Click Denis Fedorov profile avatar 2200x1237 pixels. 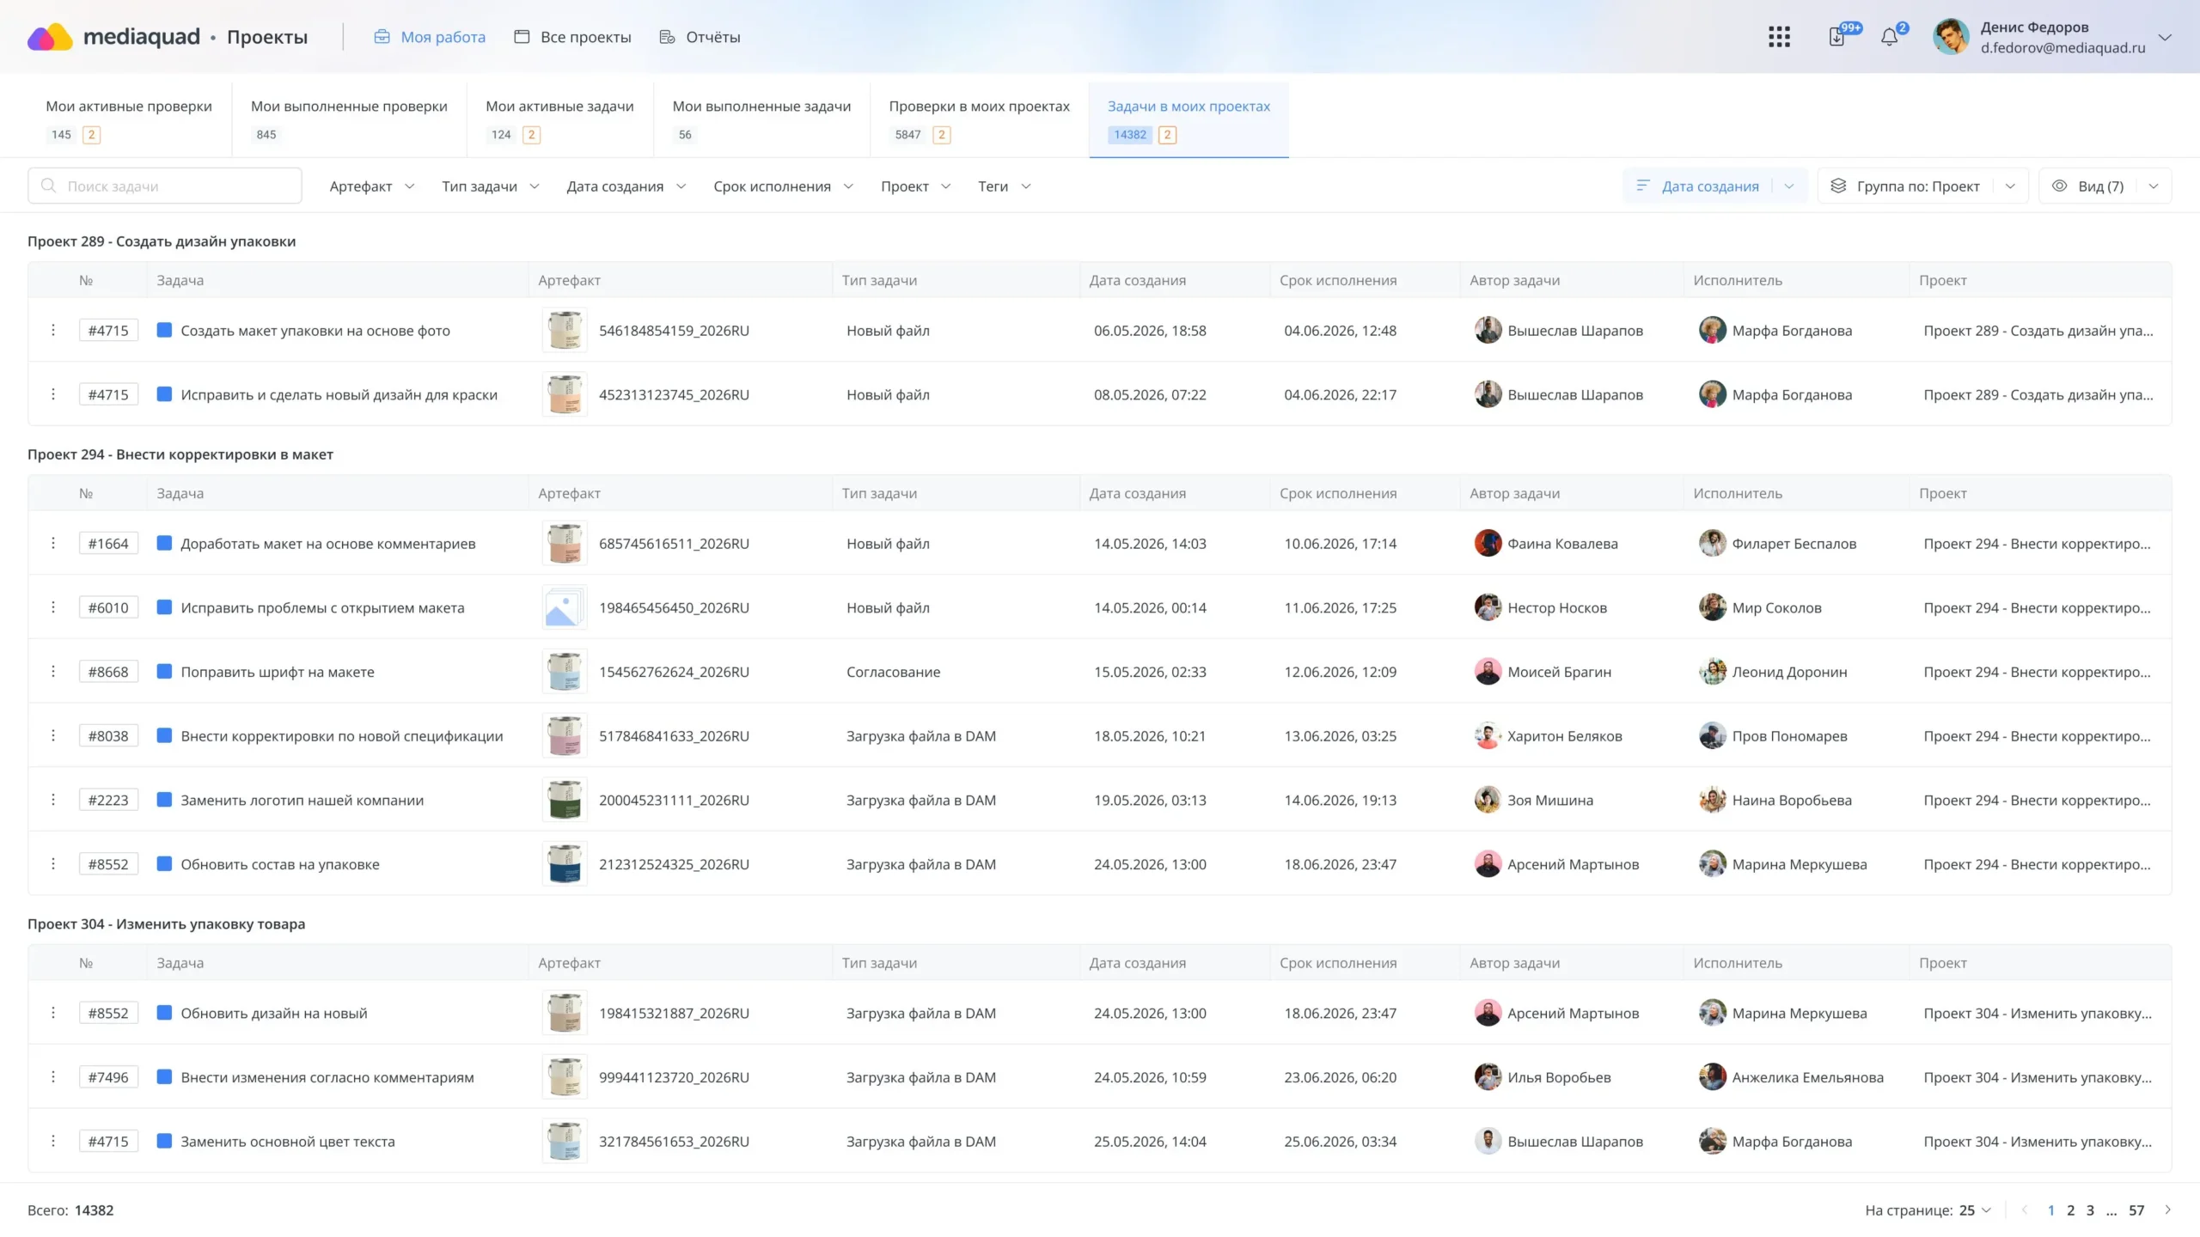point(1951,37)
